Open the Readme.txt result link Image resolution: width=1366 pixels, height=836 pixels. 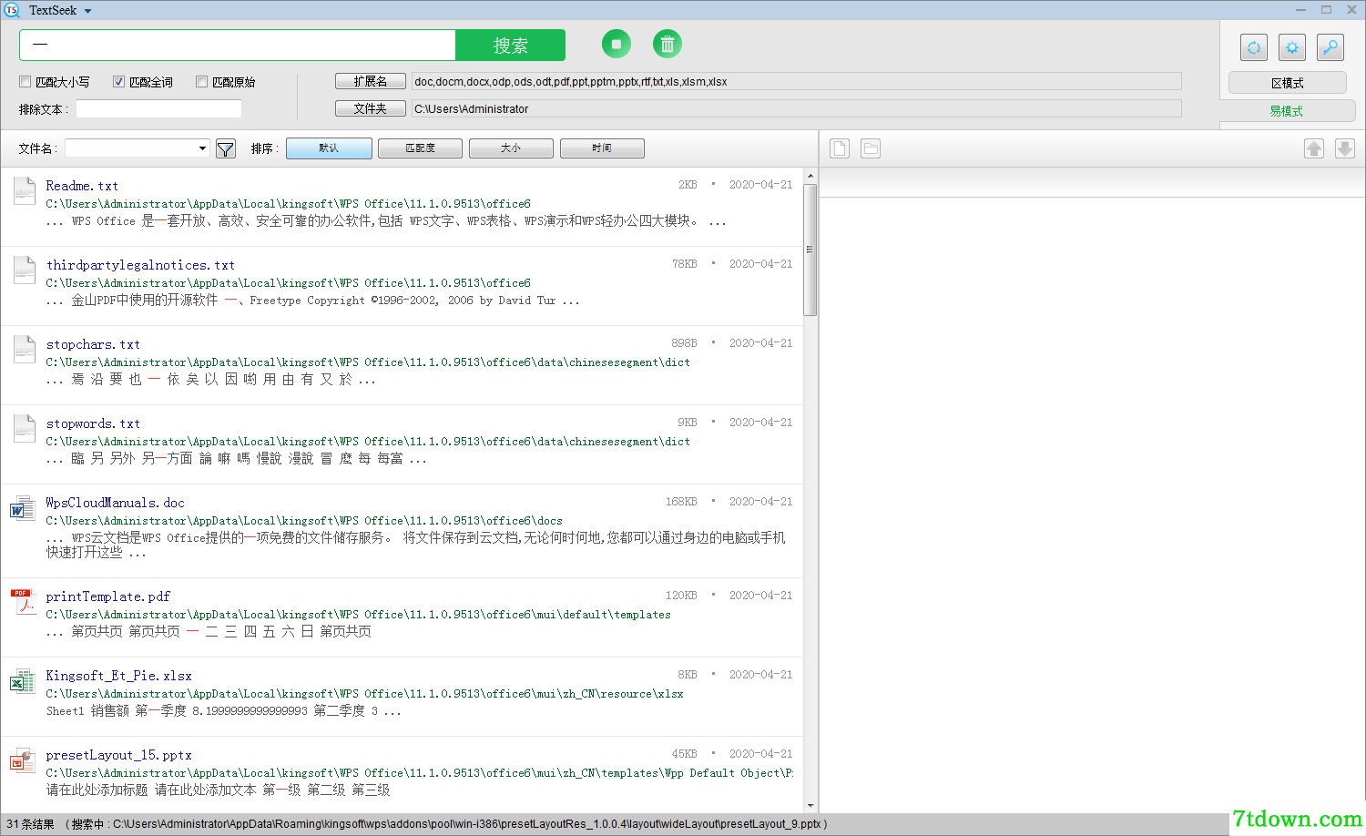click(x=82, y=186)
